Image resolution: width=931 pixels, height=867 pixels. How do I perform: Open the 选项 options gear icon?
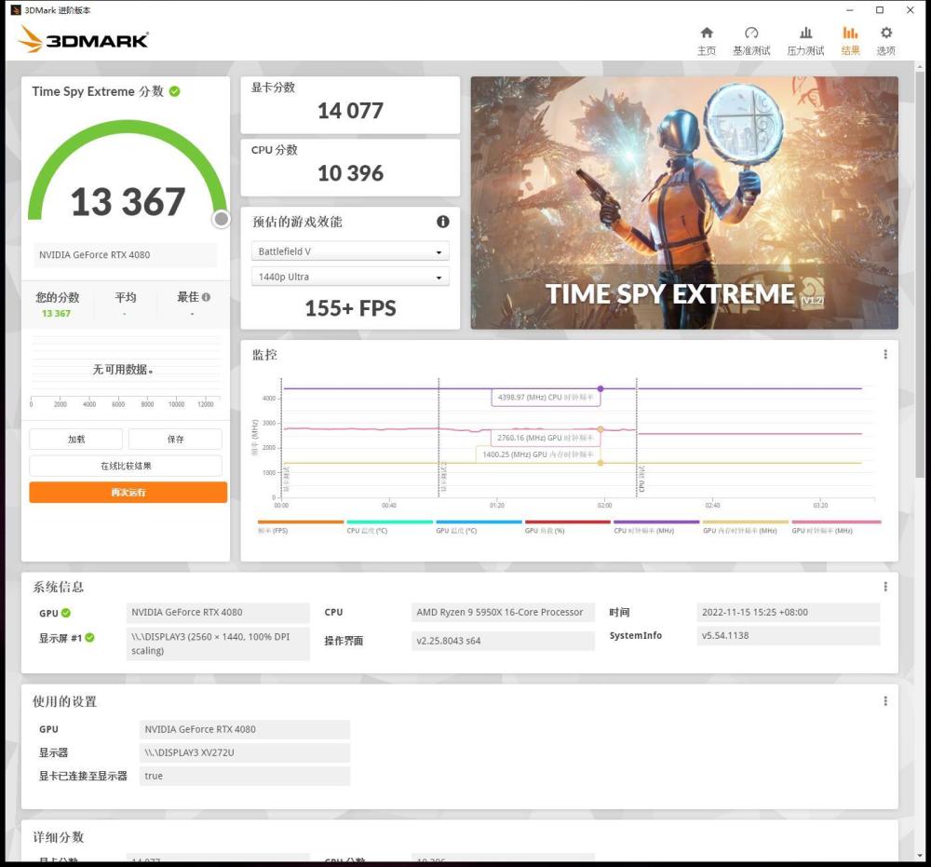(x=886, y=33)
